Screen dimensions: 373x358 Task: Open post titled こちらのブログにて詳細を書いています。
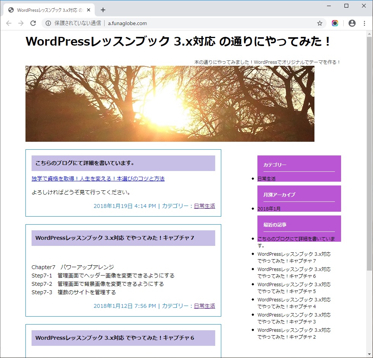[85, 163]
